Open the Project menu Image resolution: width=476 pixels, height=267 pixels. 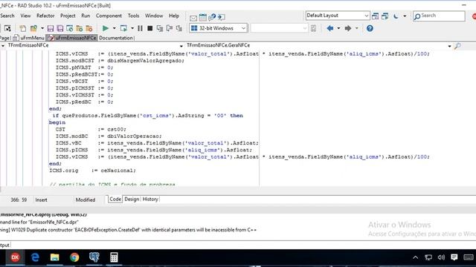(x=68, y=16)
